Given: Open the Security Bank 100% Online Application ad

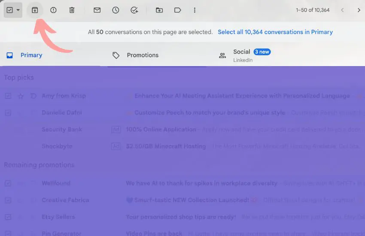Looking at the screenshot, I should click(182, 130).
